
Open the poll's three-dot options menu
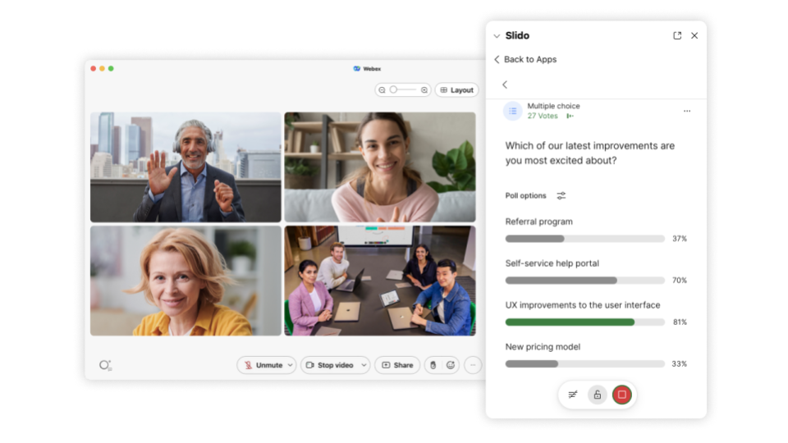(686, 111)
